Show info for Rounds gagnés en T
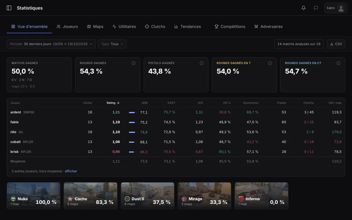 pos(270,63)
